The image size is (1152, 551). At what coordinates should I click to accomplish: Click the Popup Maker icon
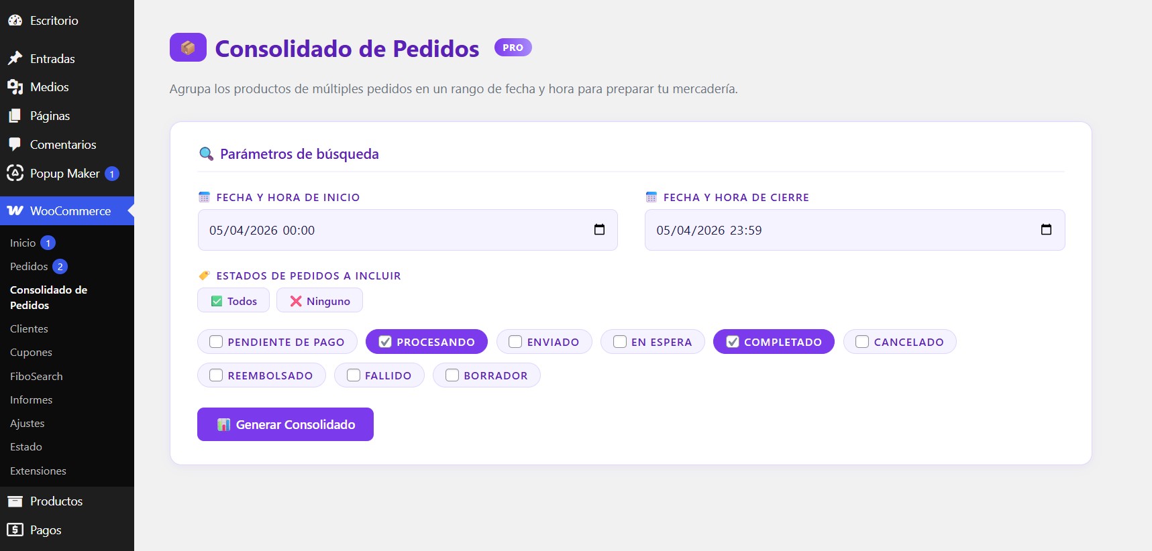15,173
